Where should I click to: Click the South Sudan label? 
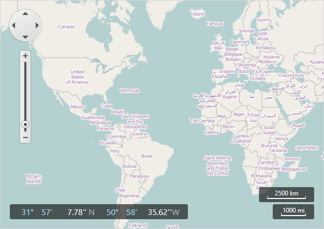click(x=270, y=130)
